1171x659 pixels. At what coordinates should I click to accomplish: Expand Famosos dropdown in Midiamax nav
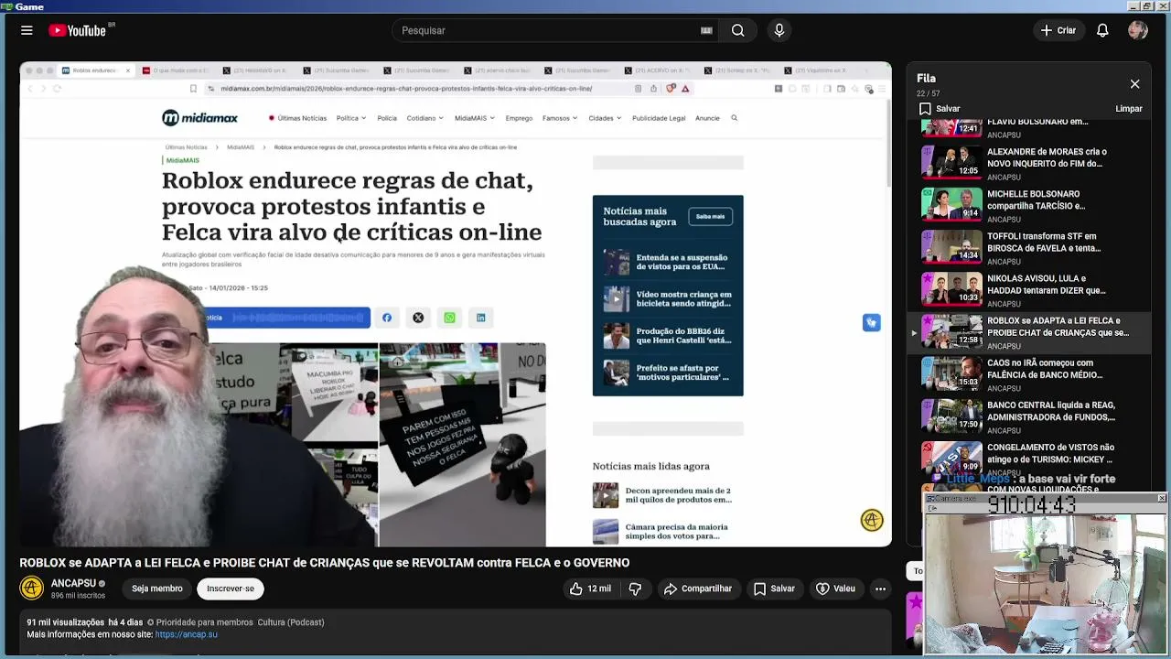(560, 118)
